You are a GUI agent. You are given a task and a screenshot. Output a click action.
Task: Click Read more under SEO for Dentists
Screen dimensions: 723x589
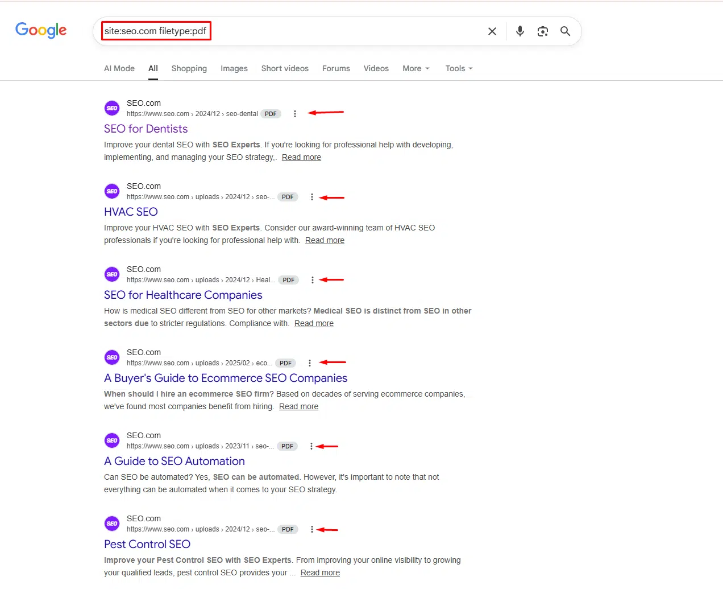click(x=301, y=157)
